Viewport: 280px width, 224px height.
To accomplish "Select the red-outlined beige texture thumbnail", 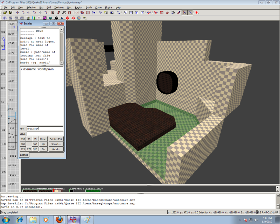I will pos(58,191).
